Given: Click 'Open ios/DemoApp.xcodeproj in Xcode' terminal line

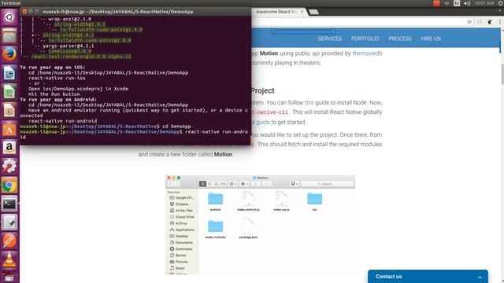Looking at the screenshot, I should (78, 89).
